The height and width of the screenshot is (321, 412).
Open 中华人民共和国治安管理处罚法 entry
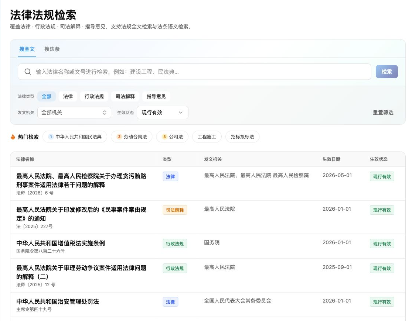(x=58, y=301)
